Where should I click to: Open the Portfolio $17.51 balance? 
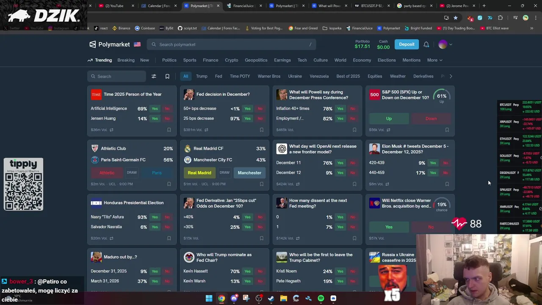[x=362, y=44]
